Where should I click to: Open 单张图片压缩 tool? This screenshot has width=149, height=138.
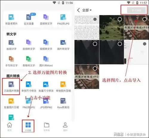click(63, 86)
